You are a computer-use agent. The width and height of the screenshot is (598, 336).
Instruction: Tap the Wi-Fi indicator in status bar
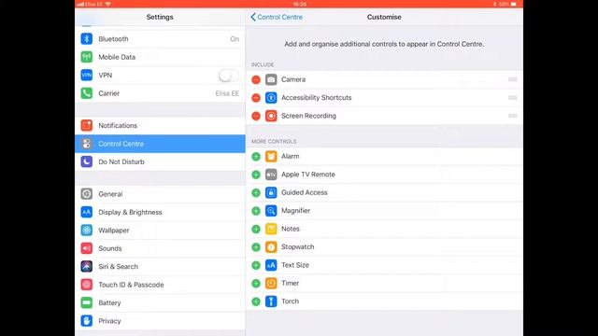pyautogui.click(x=108, y=4)
